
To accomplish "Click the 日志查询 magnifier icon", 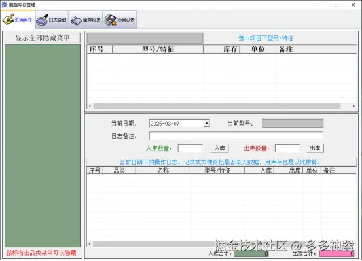I will pos(42,20).
